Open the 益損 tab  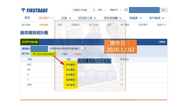tap(60, 25)
